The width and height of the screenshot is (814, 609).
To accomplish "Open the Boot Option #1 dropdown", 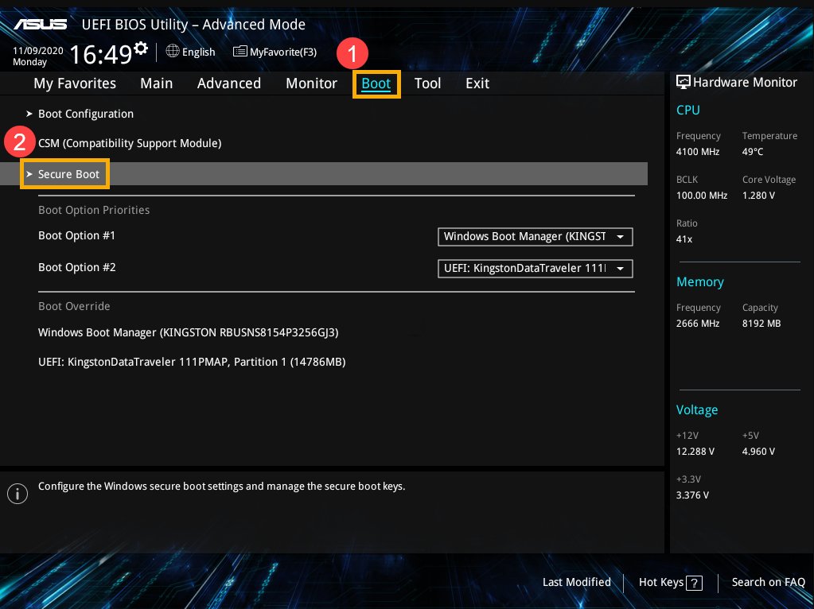I will pos(535,237).
